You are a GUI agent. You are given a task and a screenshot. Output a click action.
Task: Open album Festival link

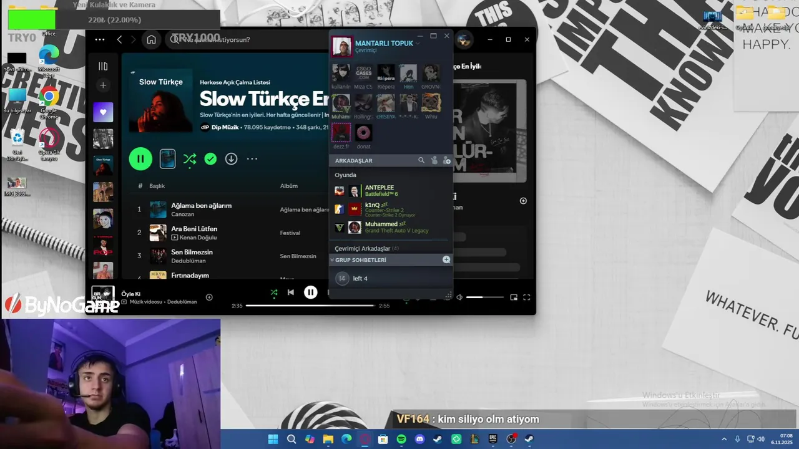(x=290, y=233)
